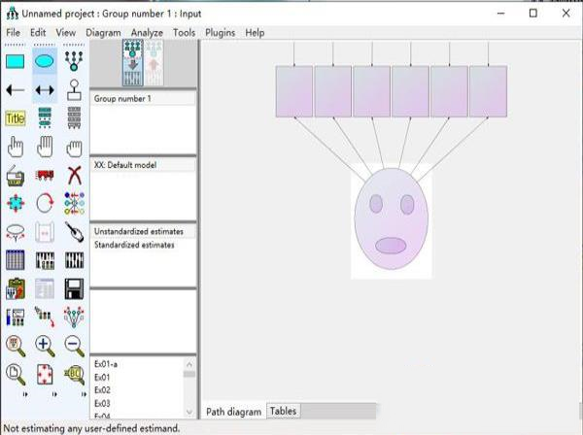The height and width of the screenshot is (435, 583).
Task: Open the analysis properties icon
Action: point(45,260)
